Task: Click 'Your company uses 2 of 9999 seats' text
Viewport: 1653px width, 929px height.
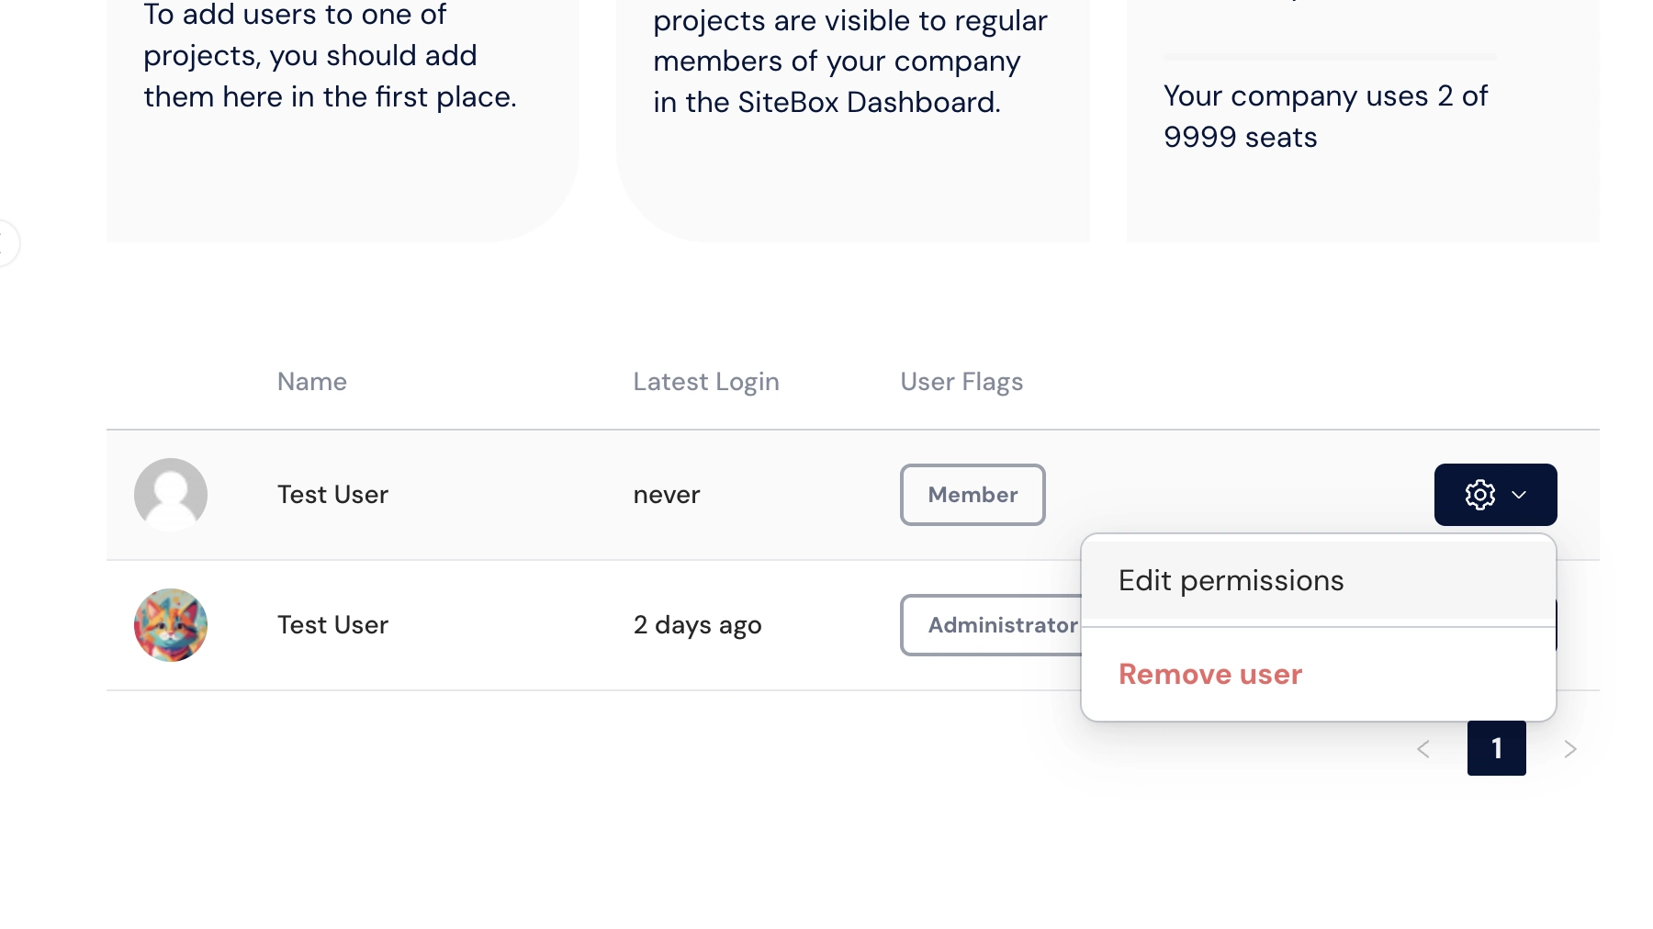Action: pyautogui.click(x=1325, y=117)
